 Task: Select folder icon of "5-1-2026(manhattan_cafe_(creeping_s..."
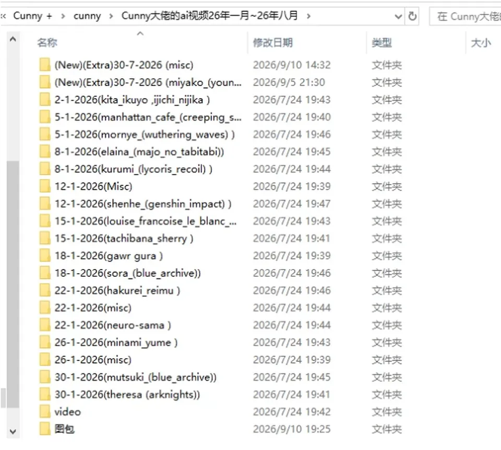pos(45,117)
